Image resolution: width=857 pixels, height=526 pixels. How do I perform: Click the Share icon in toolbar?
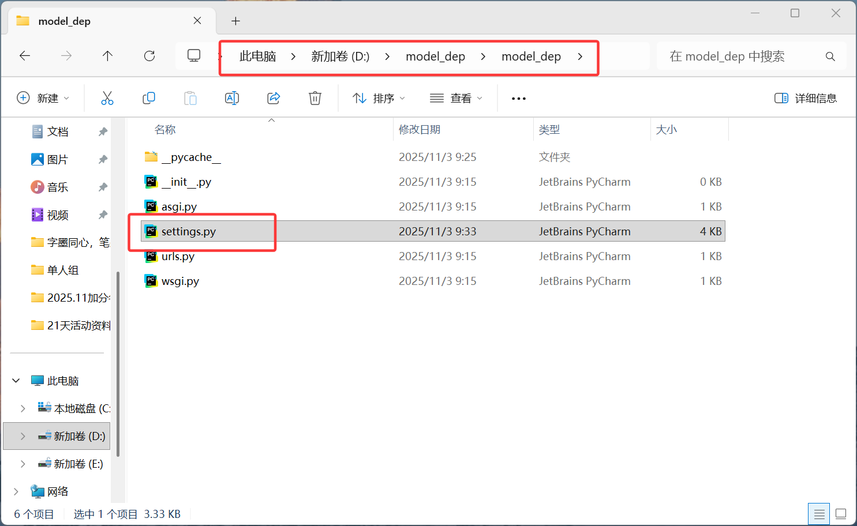click(274, 98)
